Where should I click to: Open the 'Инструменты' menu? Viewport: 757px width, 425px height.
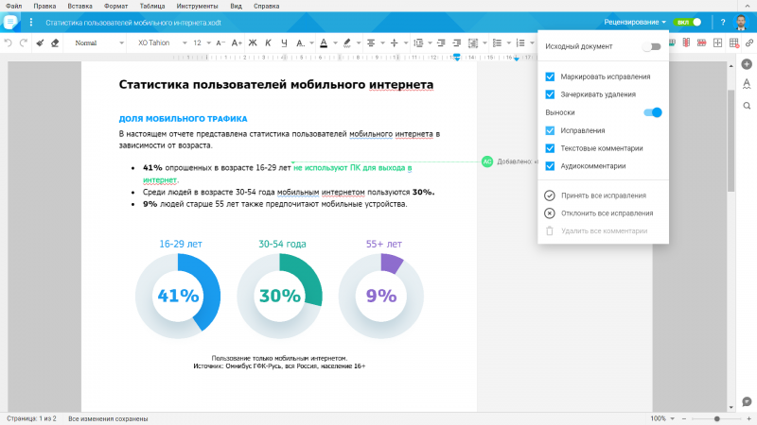[197, 6]
